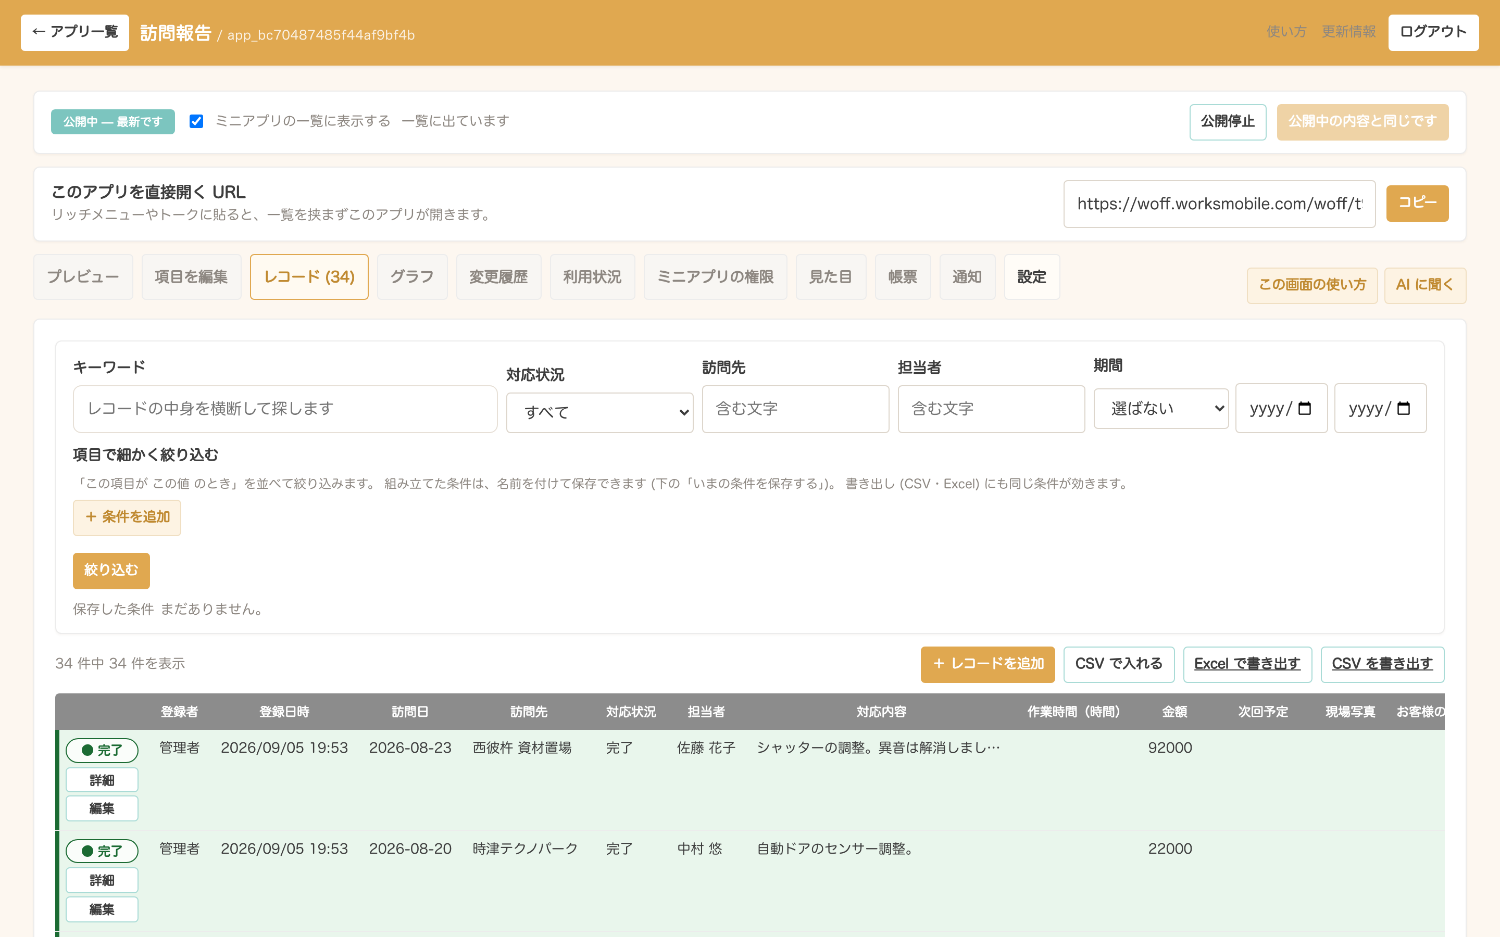Open the ミニアプリの権限 tab
Image resolution: width=1500 pixels, height=937 pixels.
(x=715, y=277)
